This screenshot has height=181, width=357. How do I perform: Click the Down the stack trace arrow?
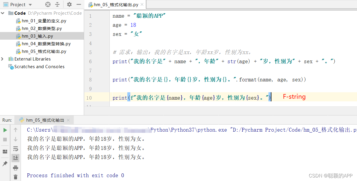16,139
